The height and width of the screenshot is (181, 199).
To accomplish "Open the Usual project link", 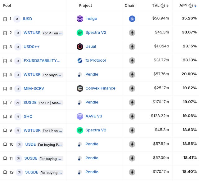I will (x=91, y=46).
